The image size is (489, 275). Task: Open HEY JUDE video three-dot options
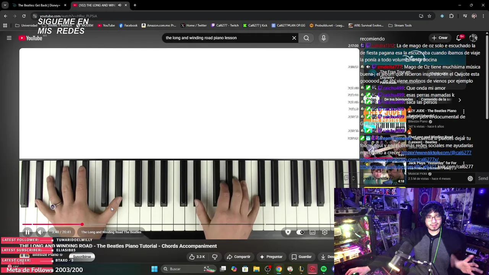[x=464, y=112]
